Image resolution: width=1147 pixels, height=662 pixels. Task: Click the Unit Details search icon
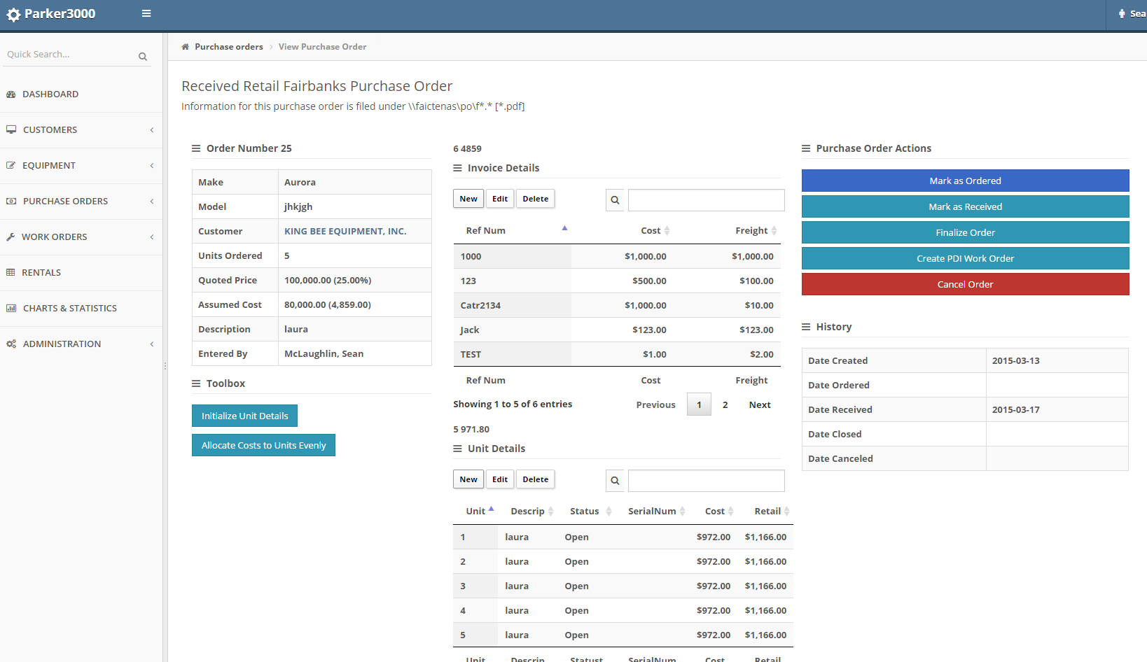615,481
